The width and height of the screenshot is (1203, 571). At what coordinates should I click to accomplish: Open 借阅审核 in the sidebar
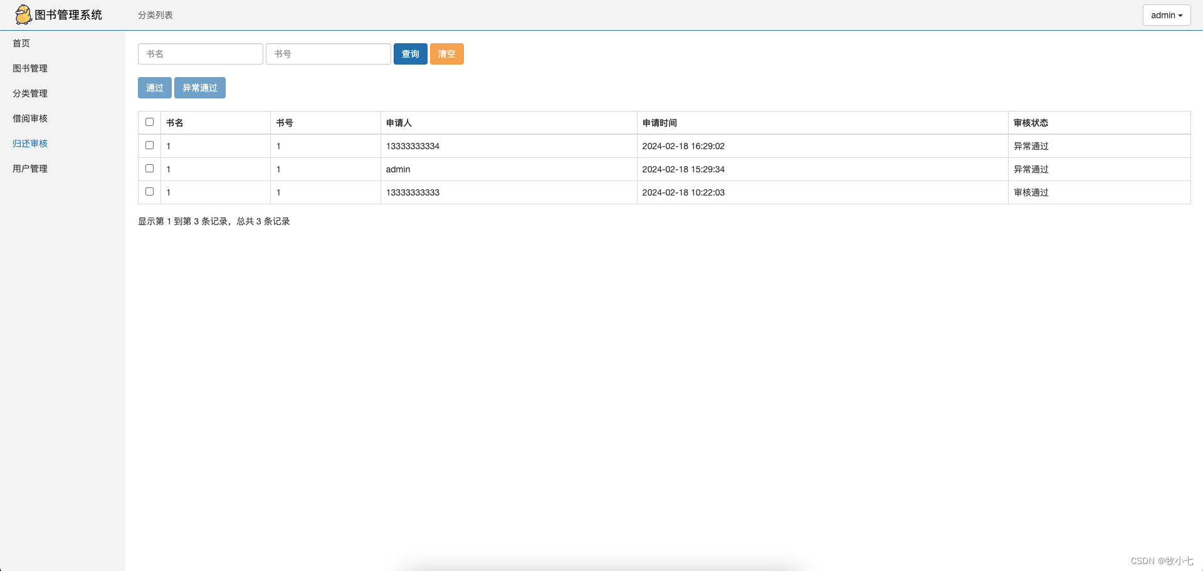[x=30, y=118]
